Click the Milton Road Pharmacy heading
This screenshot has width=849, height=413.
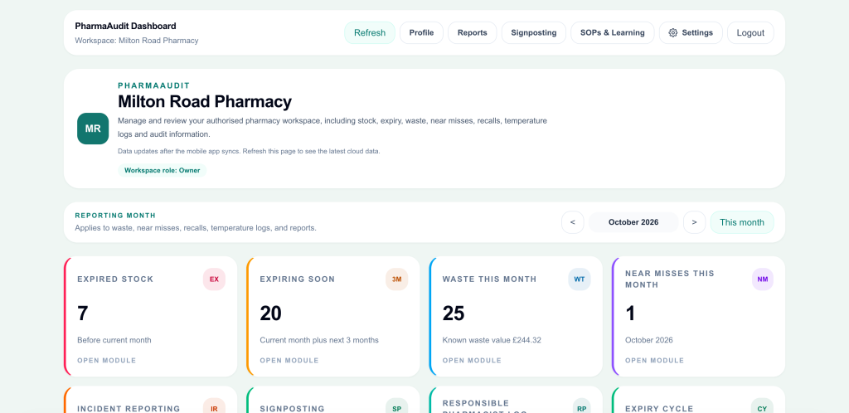click(x=205, y=101)
